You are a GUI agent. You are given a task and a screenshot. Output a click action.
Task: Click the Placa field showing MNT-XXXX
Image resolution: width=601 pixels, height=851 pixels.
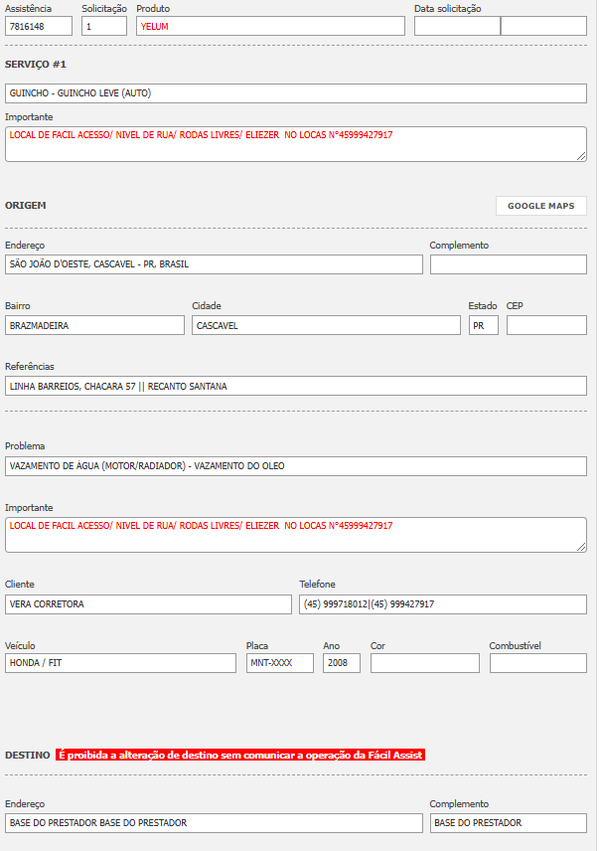(x=280, y=663)
